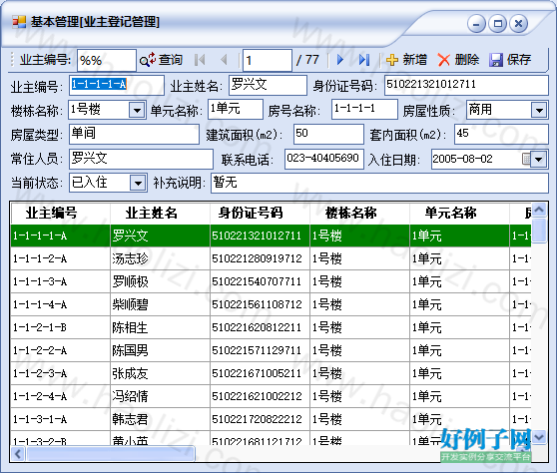The image size is (557, 473).
Task: Click 业主编号 column header
Action: pyautogui.click(x=60, y=214)
